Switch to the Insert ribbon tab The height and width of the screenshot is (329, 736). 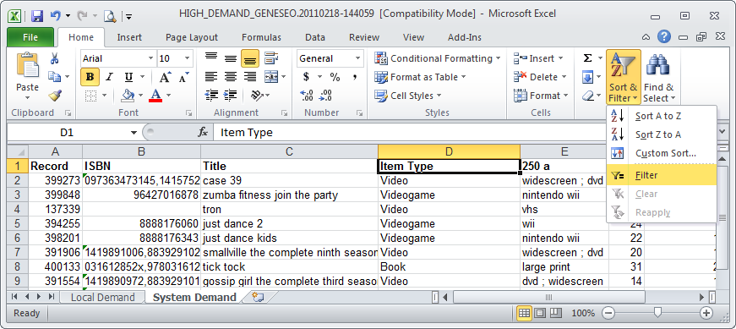click(129, 37)
